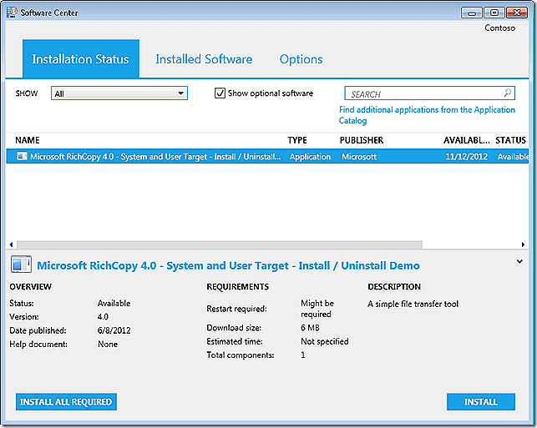537x428 pixels.
Task: Click the RichCopy row application icon
Action: click(x=22, y=156)
